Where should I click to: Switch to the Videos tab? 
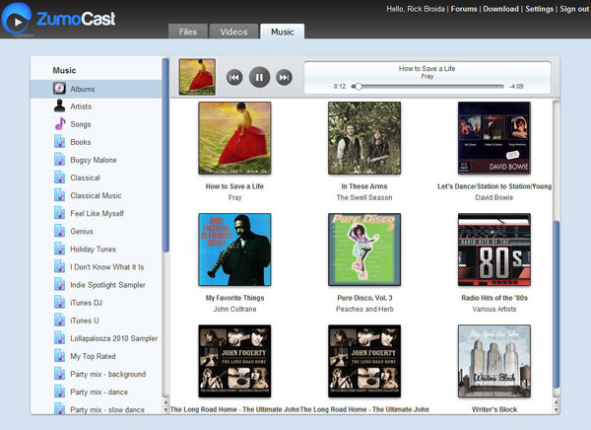click(233, 32)
